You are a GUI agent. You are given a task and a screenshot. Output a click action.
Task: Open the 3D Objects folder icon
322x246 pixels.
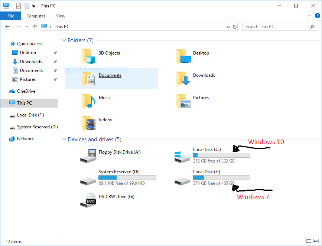pos(88,56)
